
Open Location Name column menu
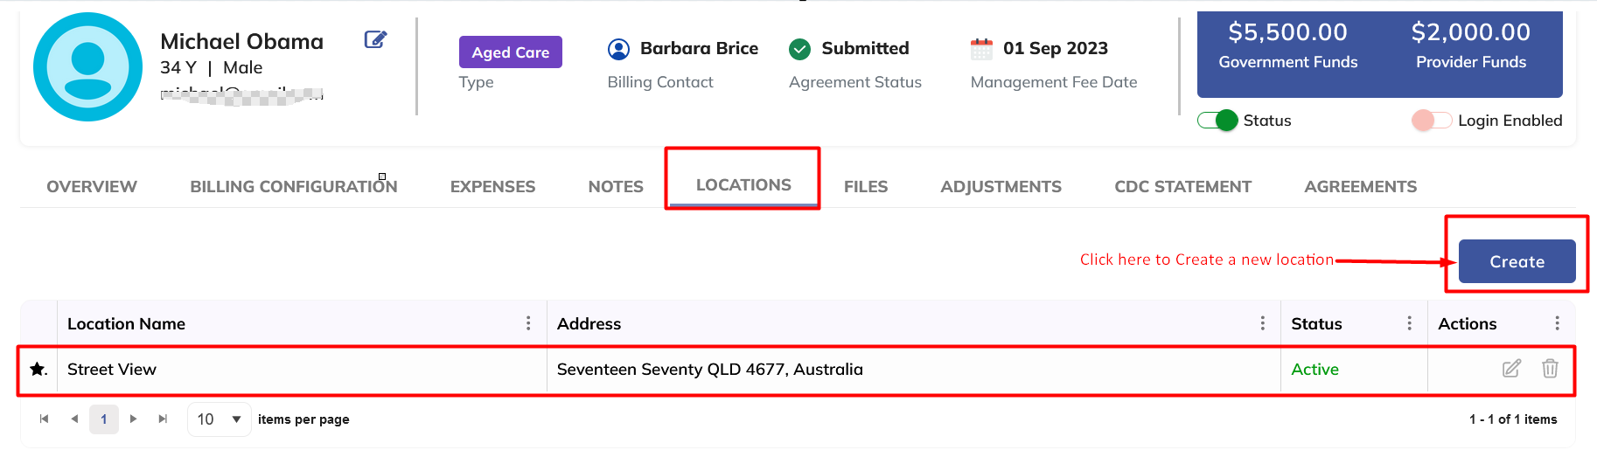point(528,323)
